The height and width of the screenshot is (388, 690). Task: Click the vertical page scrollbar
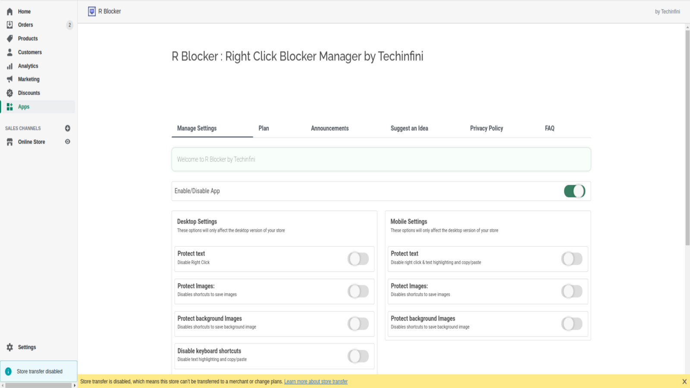click(687, 138)
